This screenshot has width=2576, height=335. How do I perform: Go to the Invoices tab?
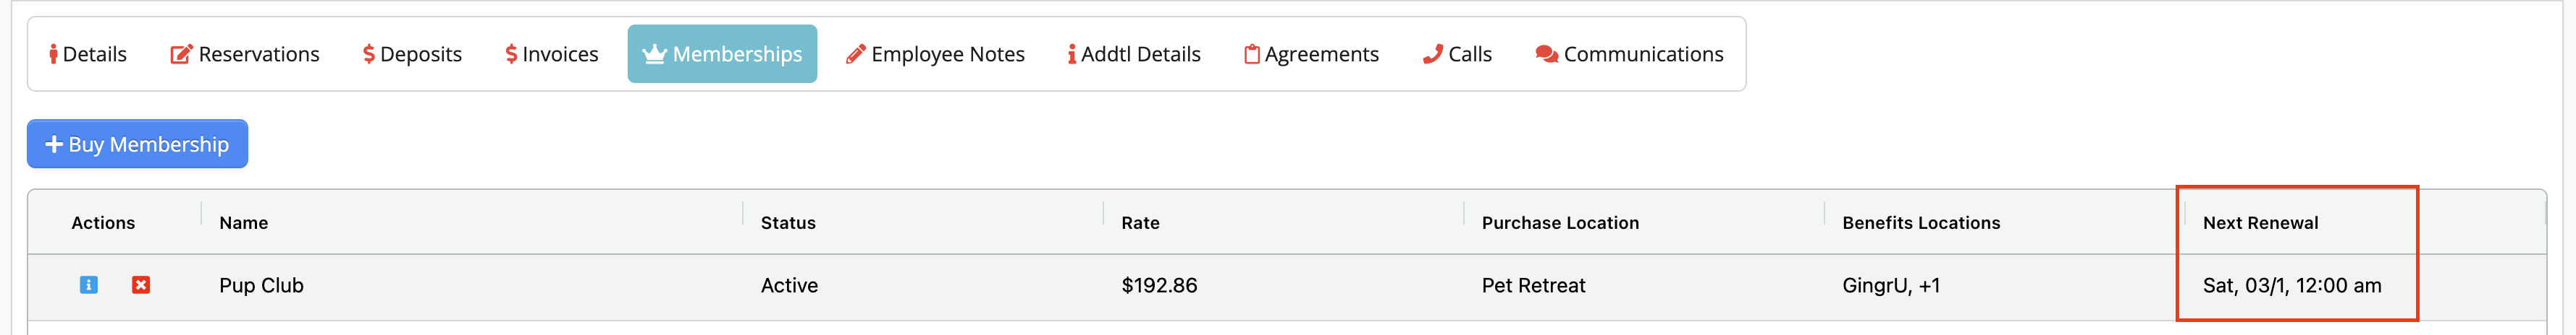pos(552,54)
